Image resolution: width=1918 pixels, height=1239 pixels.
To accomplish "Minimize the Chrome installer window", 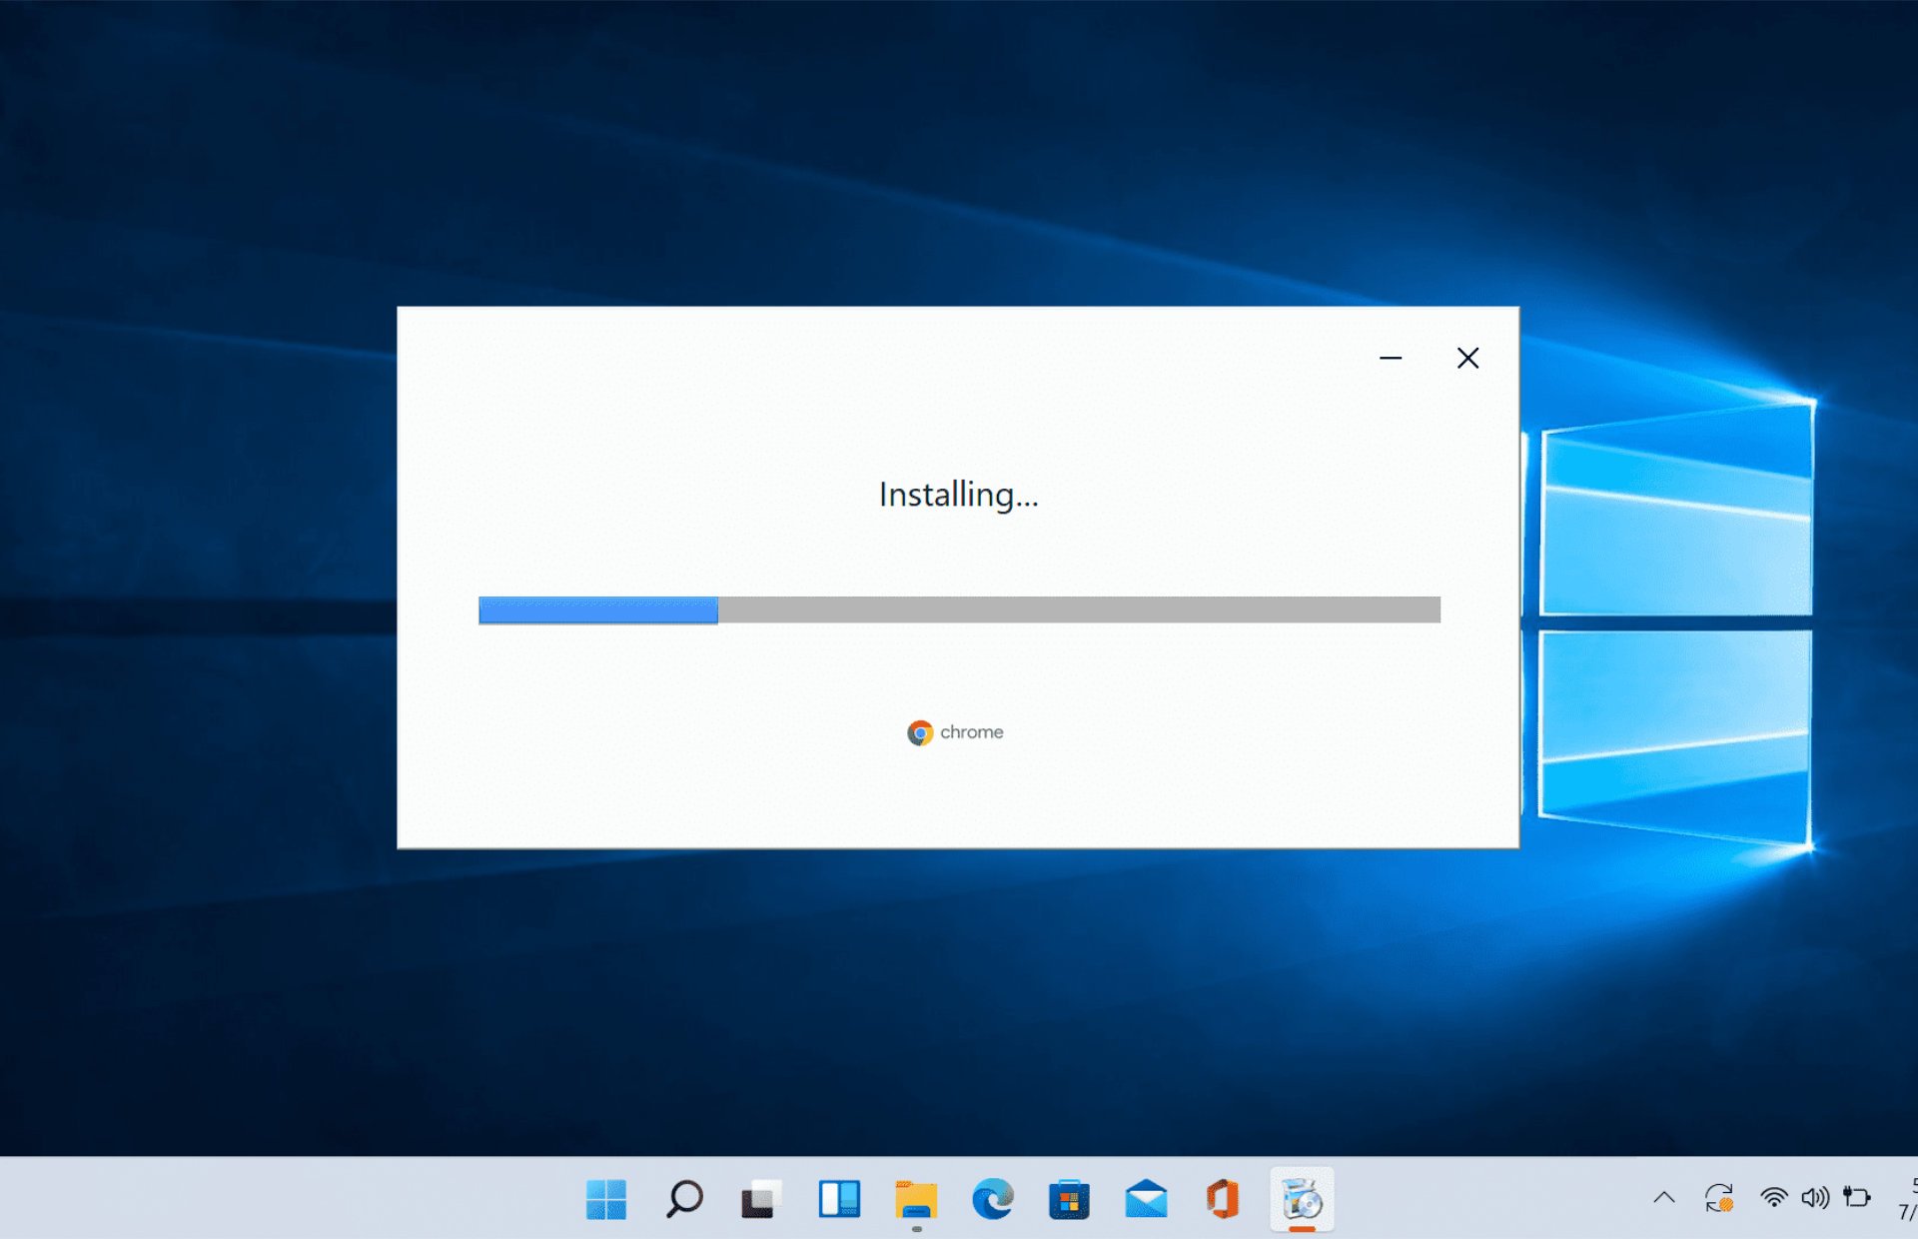I will coord(1391,358).
